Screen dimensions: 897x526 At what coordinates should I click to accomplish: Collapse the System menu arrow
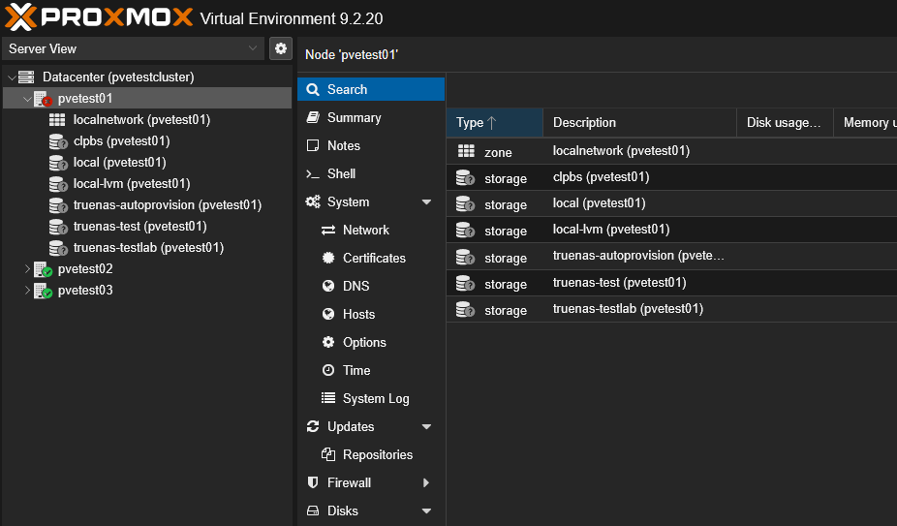426,202
